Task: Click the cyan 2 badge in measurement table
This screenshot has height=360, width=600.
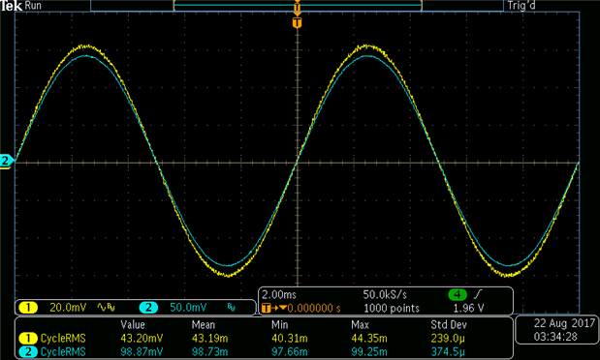Action: (x=28, y=352)
